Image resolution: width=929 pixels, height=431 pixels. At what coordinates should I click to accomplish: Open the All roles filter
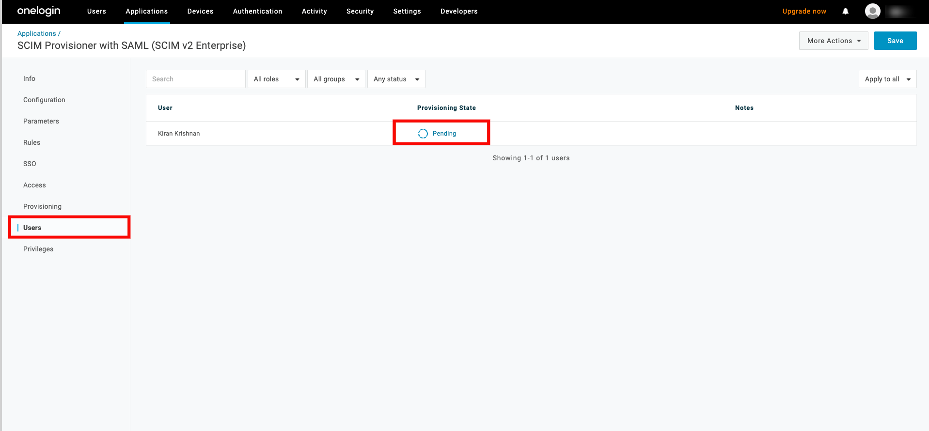277,79
